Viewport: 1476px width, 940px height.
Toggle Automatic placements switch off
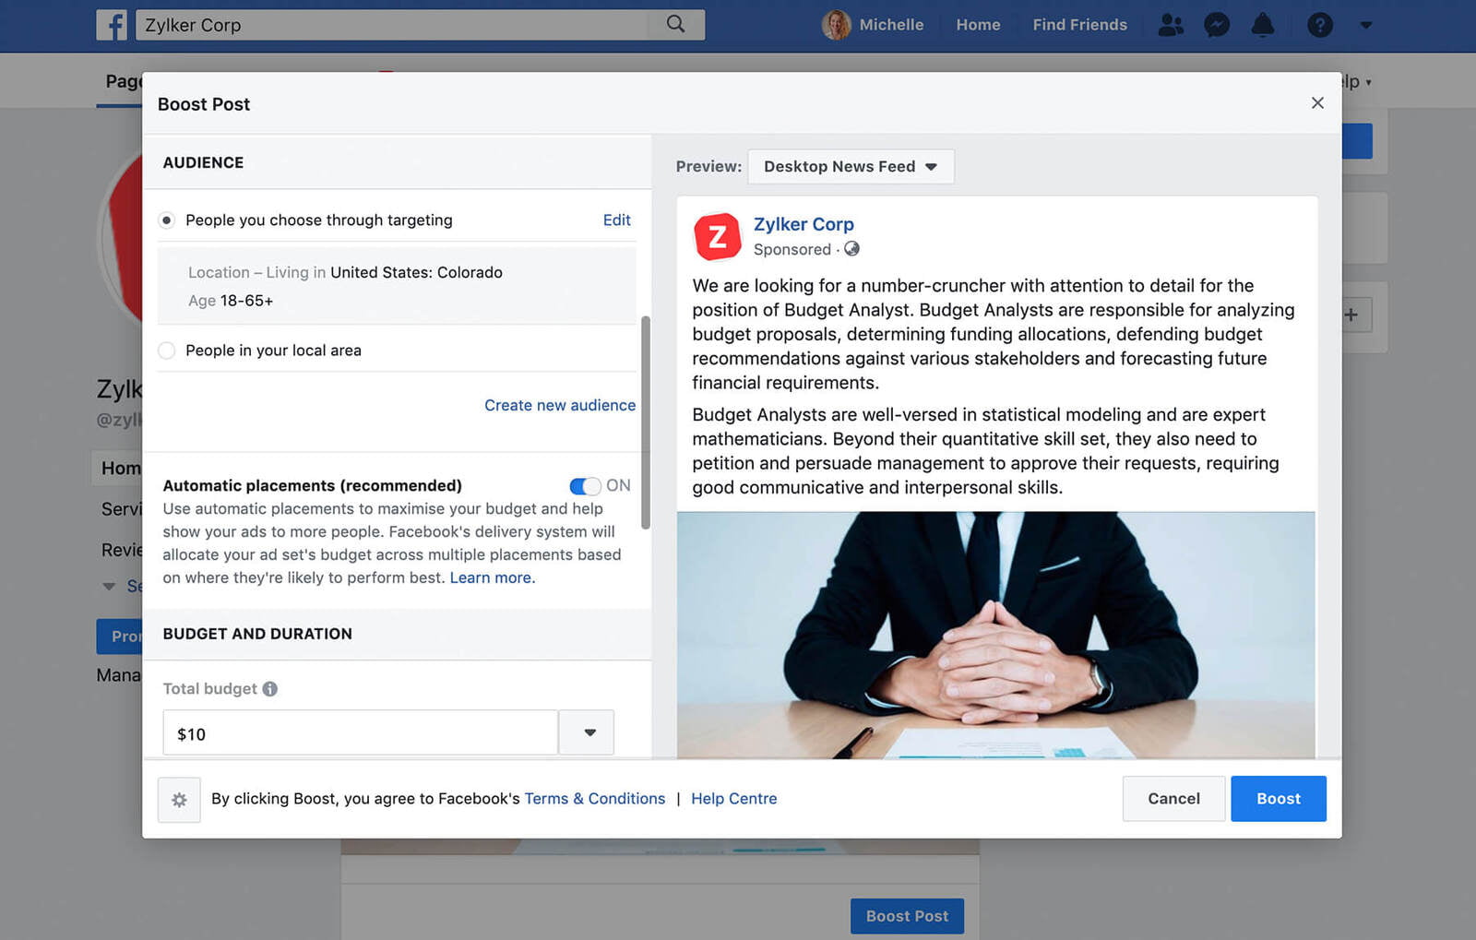click(x=585, y=486)
